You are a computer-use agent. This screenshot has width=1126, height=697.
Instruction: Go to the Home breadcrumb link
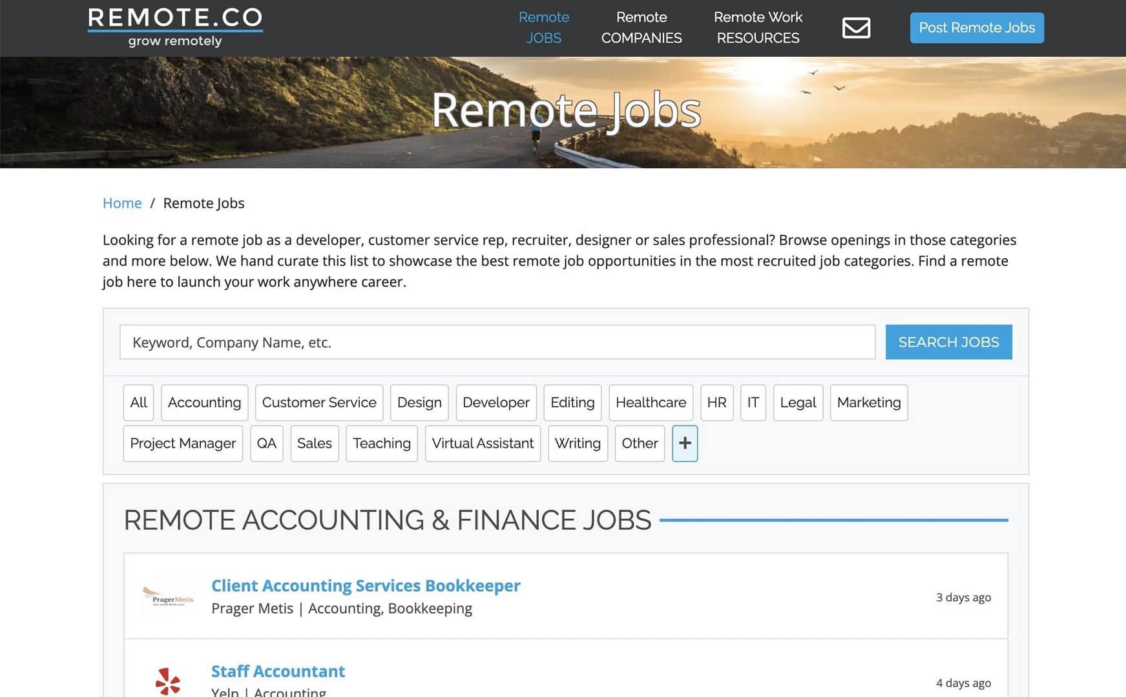pyautogui.click(x=122, y=203)
